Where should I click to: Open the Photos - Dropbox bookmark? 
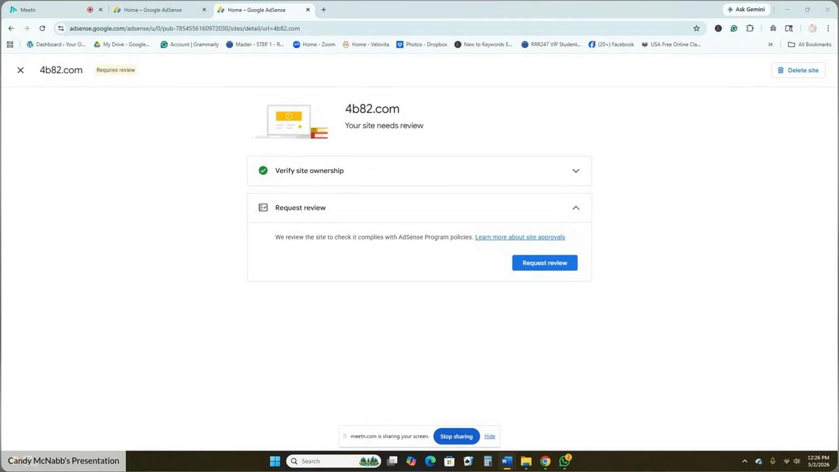(422, 45)
